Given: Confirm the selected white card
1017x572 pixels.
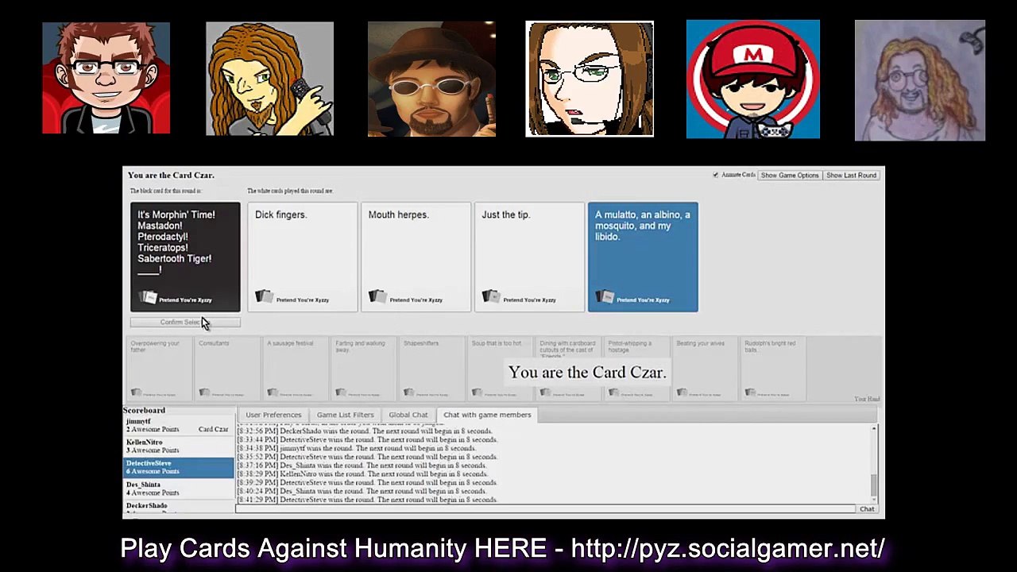Looking at the screenshot, I should 185,322.
